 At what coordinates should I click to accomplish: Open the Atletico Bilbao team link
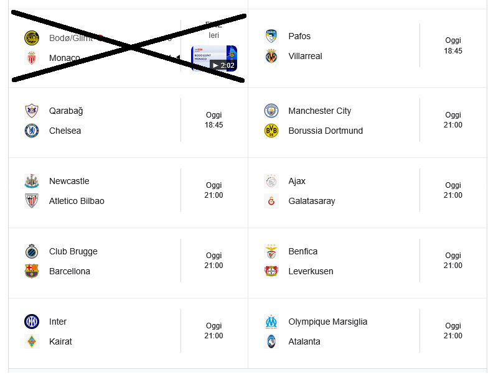click(77, 201)
